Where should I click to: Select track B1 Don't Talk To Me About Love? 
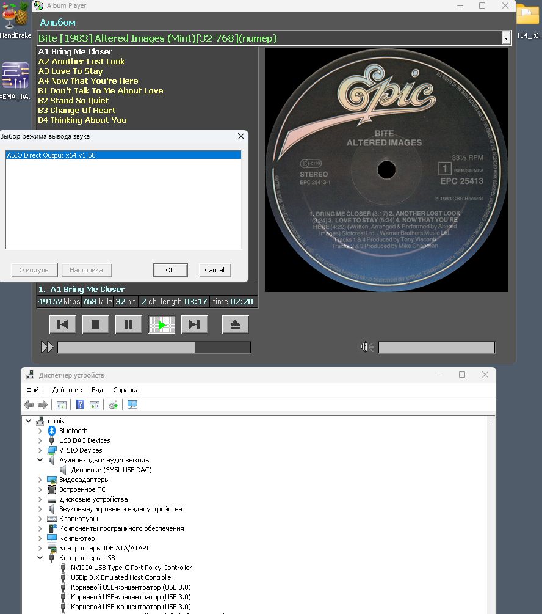(101, 91)
